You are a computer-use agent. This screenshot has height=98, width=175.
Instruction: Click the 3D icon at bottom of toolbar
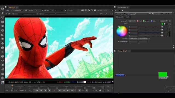click(x=2, y=82)
